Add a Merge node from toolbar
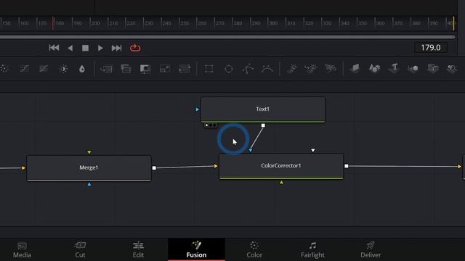 [x=107, y=69]
